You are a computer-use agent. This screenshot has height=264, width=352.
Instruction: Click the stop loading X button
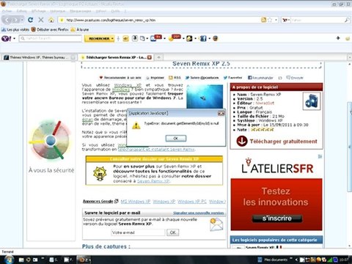[x=41, y=20]
